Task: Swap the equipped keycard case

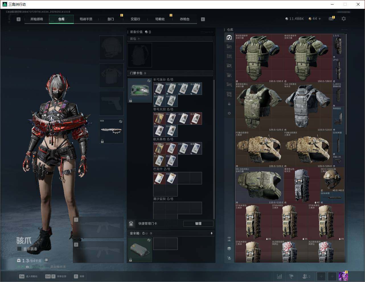Action: click(x=149, y=81)
